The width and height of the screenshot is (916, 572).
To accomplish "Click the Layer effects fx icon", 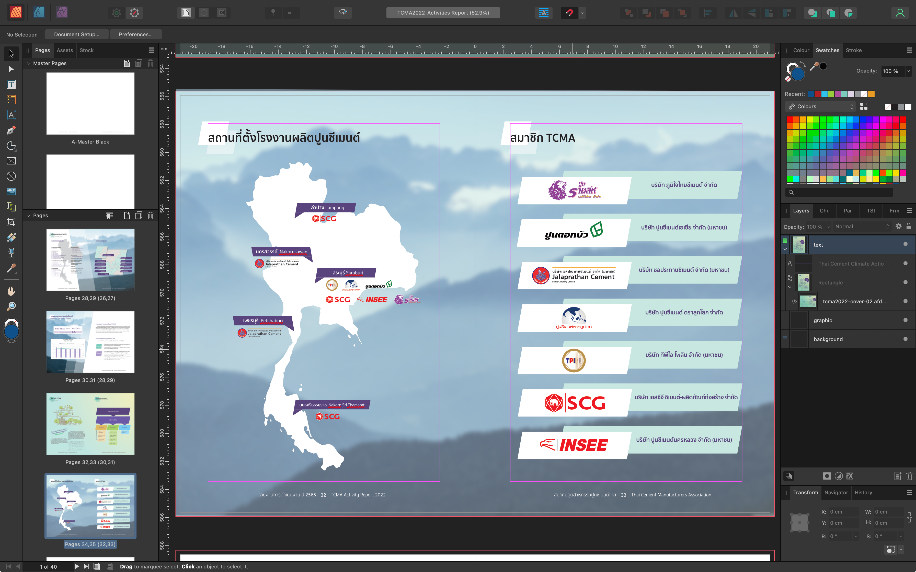I will [x=849, y=476].
